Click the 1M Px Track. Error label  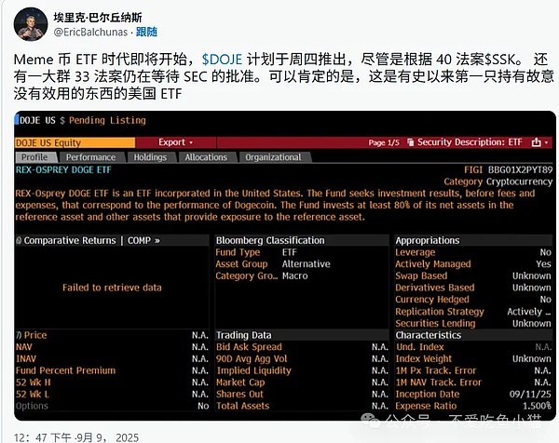click(436, 370)
